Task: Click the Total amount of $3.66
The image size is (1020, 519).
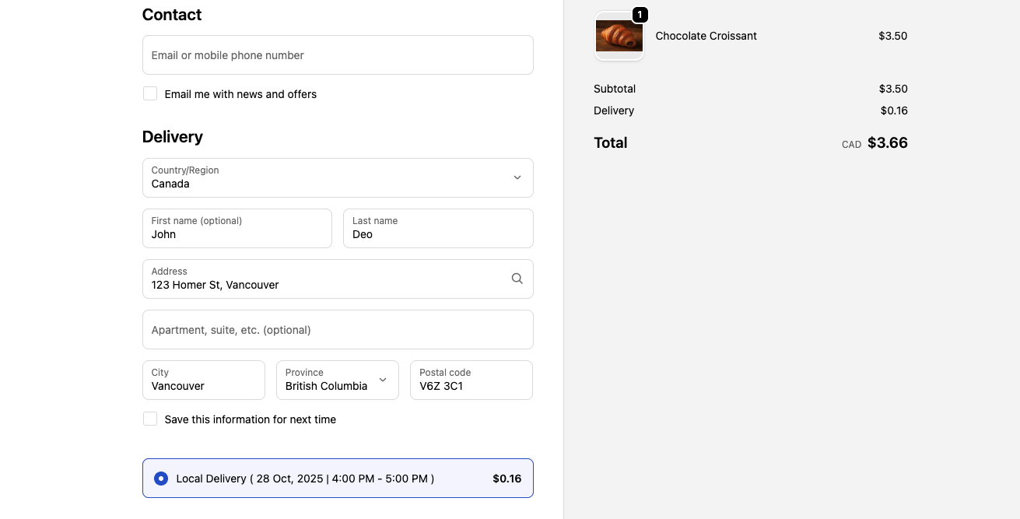Action: [888, 142]
